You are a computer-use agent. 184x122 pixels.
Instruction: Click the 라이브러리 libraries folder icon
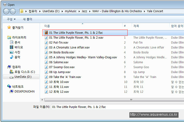click(9, 38)
